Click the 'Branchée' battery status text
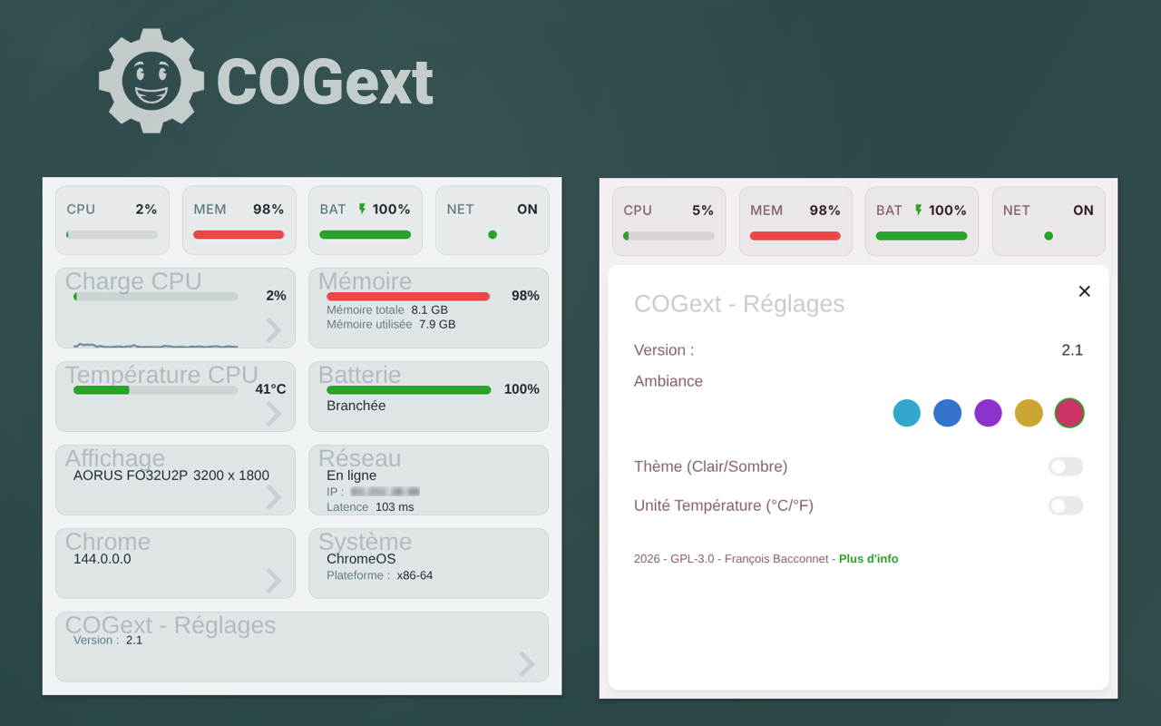The height and width of the screenshot is (726, 1161). [356, 406]
